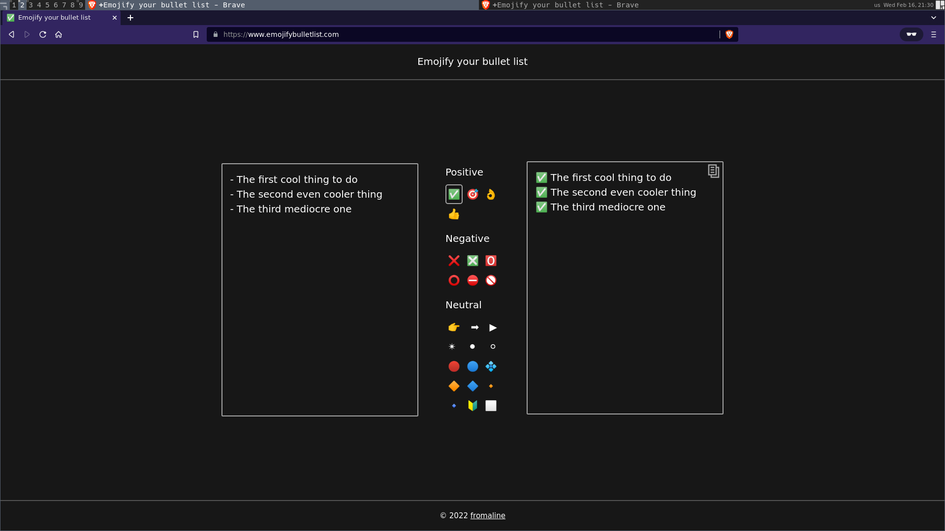Open the fromaline footer link
The height and width of the screenshot is (531, 945).
487,515
